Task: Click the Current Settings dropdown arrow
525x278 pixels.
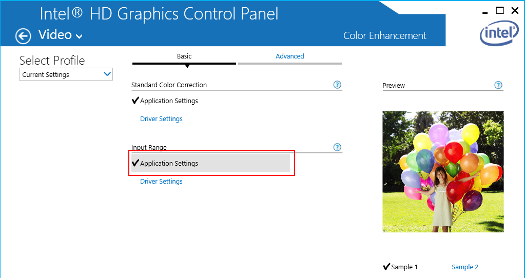Action: (107, 74)
